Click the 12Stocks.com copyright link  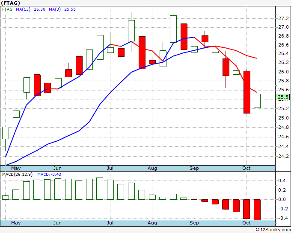pyautogui.click(x=273, y=230)
